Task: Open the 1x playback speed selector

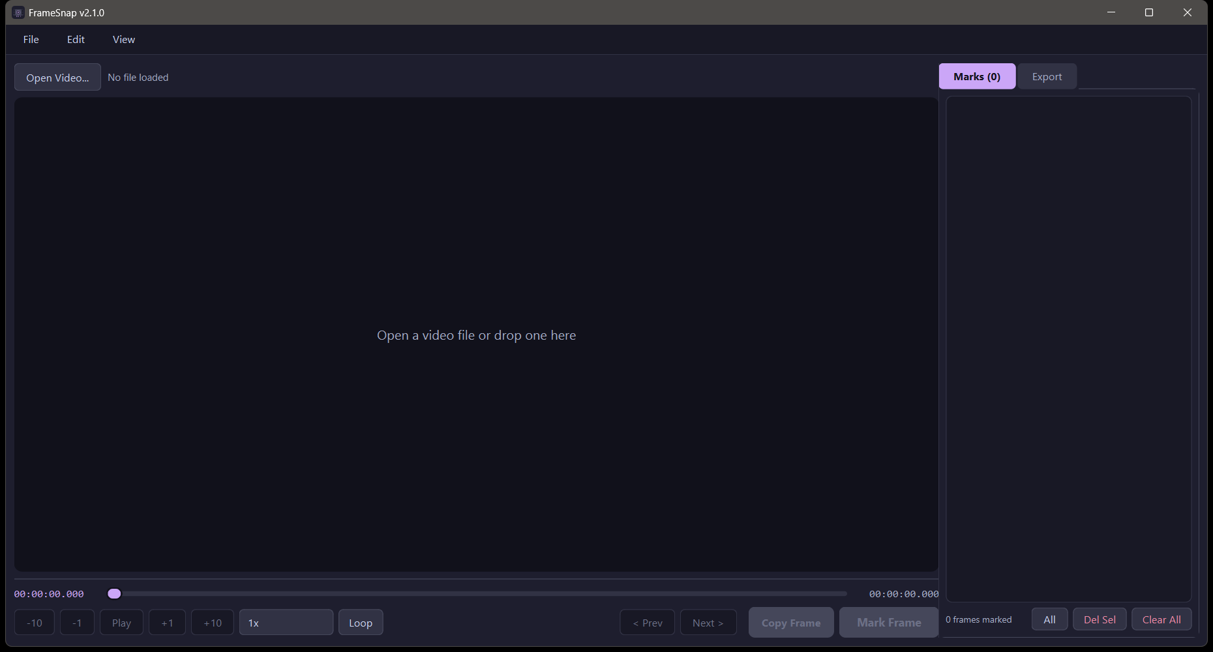Action: (x=286, y=622)
